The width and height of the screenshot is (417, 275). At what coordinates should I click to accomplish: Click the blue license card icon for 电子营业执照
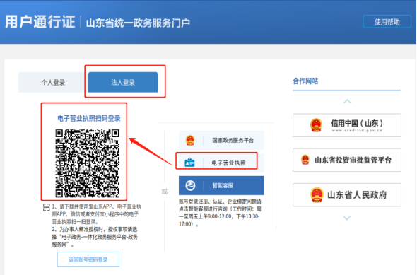(x=189, y=163)
